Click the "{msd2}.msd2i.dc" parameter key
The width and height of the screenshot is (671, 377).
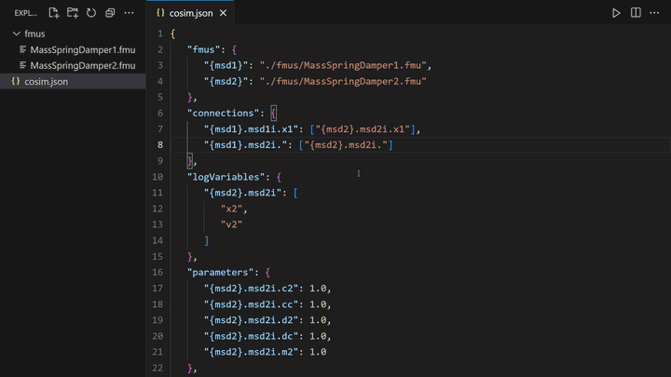(251, 336)
